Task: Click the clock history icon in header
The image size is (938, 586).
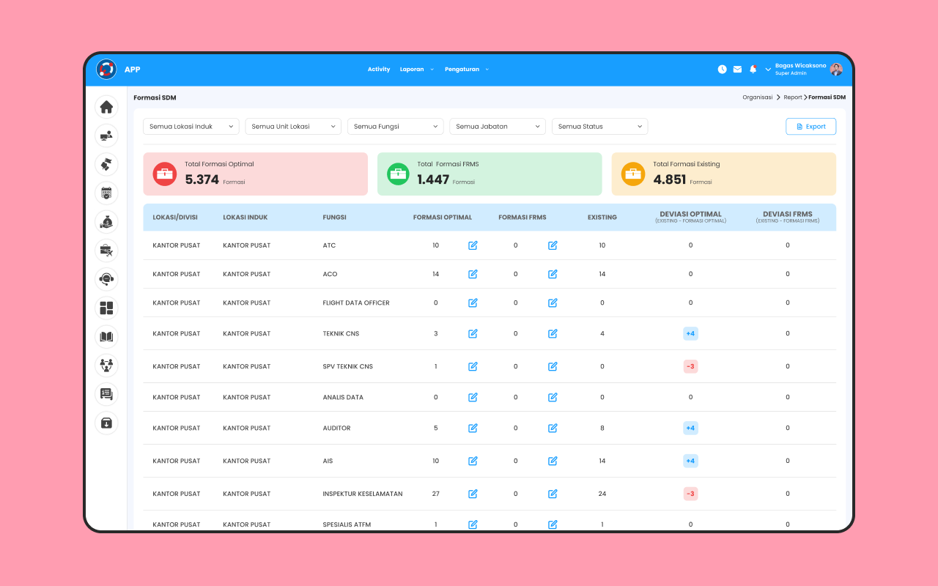Action: (722, 70)
